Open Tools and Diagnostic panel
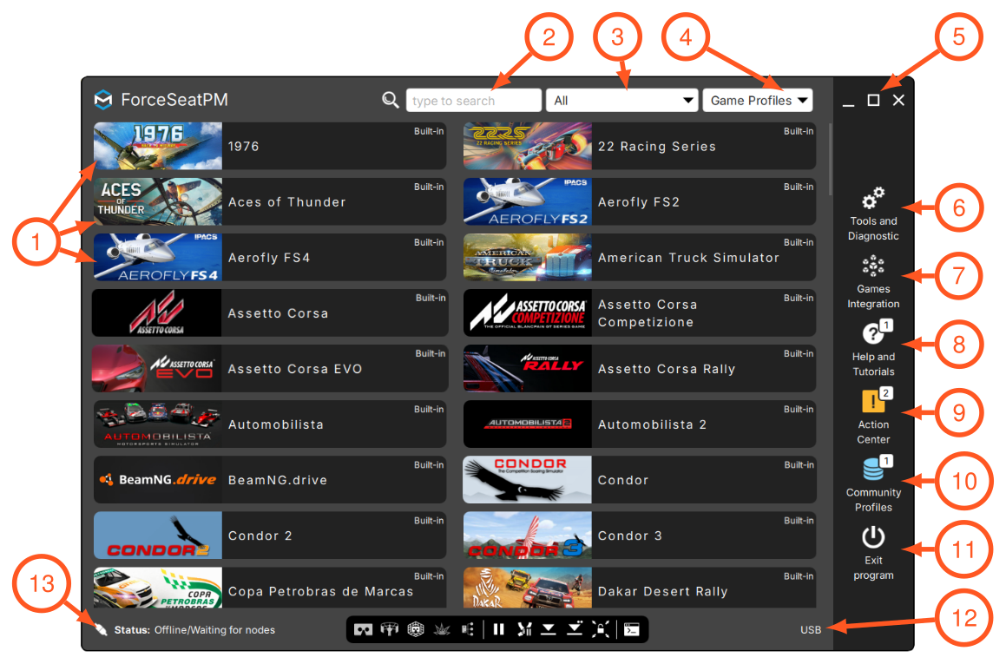Image resolution: width=1006 pixels, height=664 pixels. [x=872, y=214]
